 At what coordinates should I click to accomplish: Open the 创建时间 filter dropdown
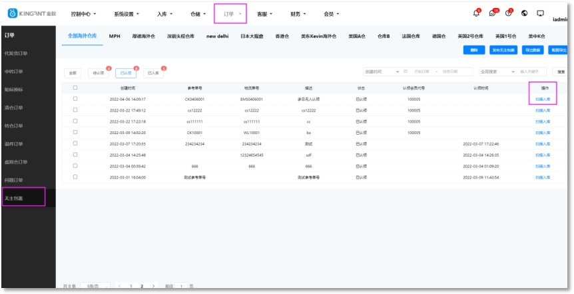click(x=382, y=72)
